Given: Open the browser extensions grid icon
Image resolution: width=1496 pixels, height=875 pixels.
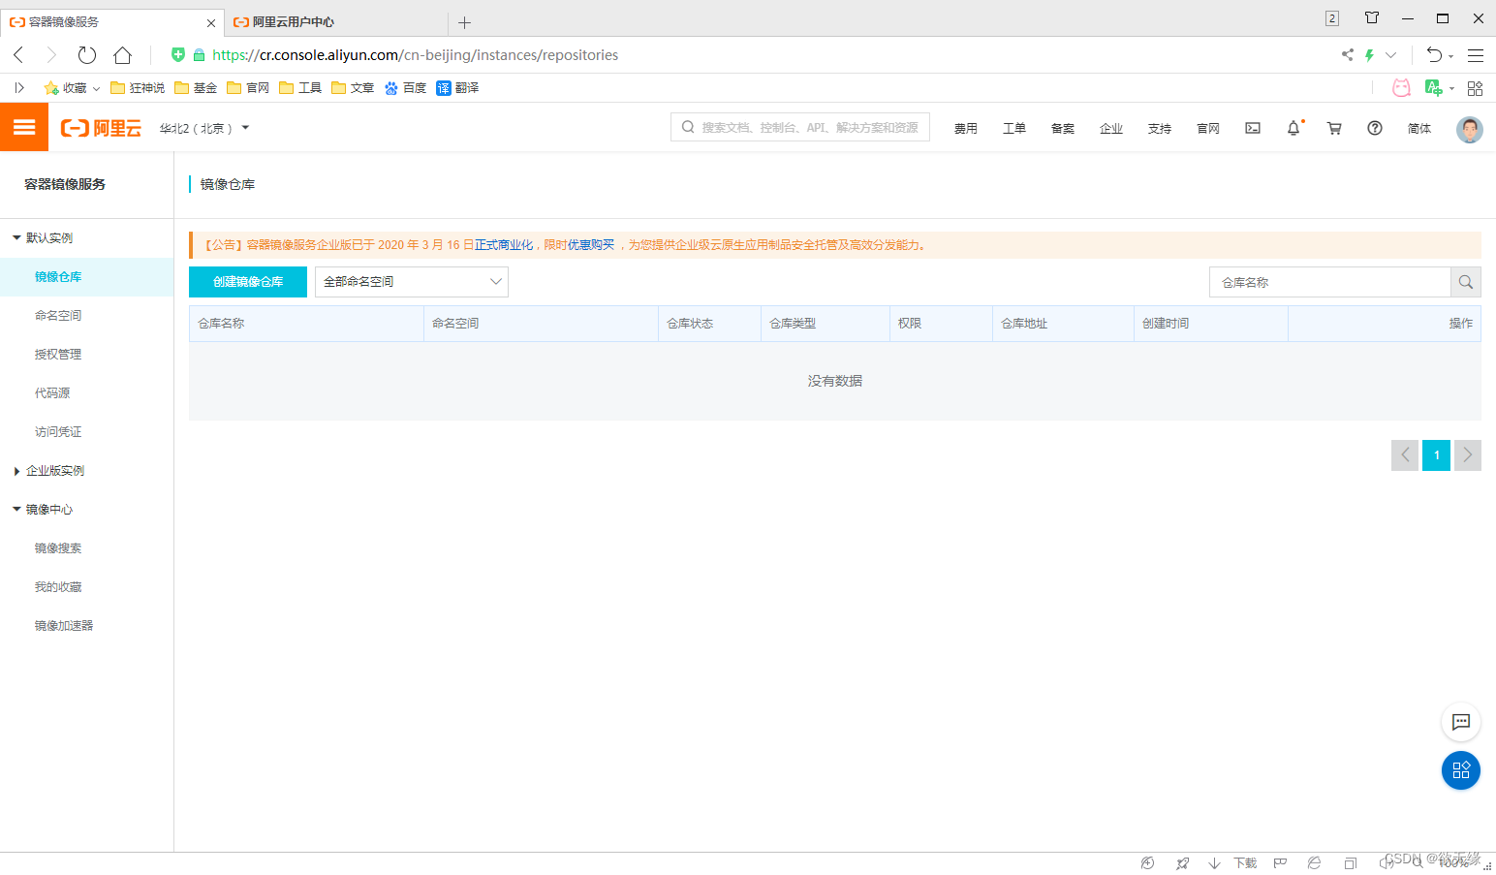Looking at the screenshot, I should [1476, 88].
